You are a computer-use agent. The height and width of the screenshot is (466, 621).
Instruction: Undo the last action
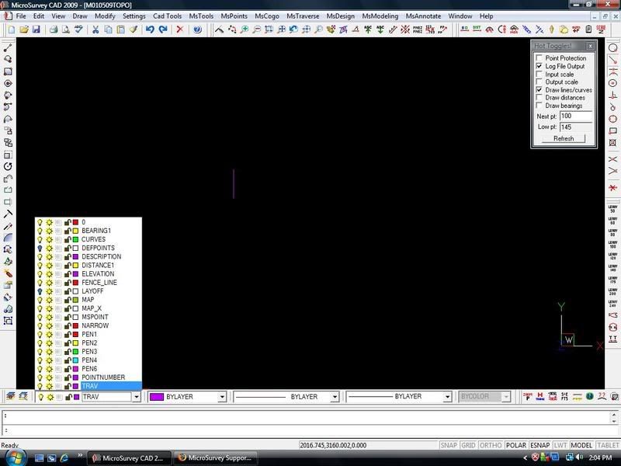(x=150, y=30)
